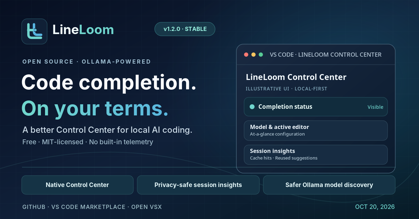
Task: Click the ILLUSTRATIVE UI · LOCAL-FIRST subtitle
Action: pyautogui.click(x=286, y=89)
